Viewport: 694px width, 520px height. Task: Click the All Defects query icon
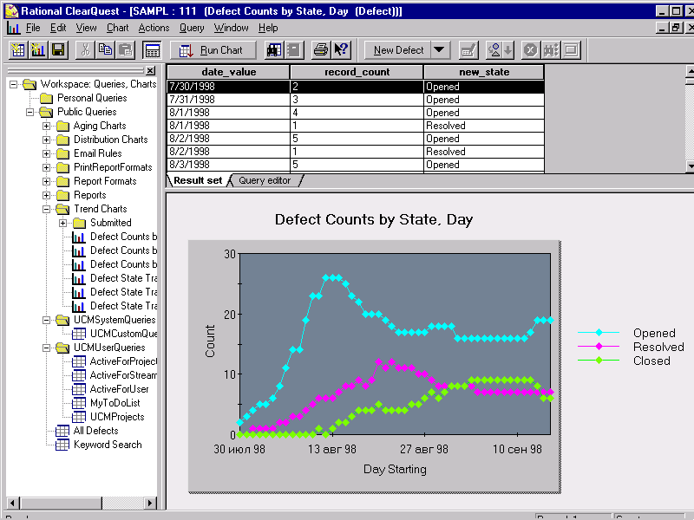click(62, 431)
